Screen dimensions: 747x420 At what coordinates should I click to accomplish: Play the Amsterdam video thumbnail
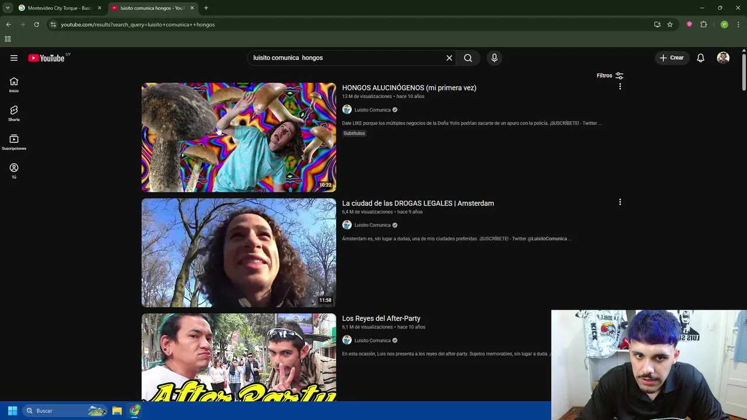[239, 253]
